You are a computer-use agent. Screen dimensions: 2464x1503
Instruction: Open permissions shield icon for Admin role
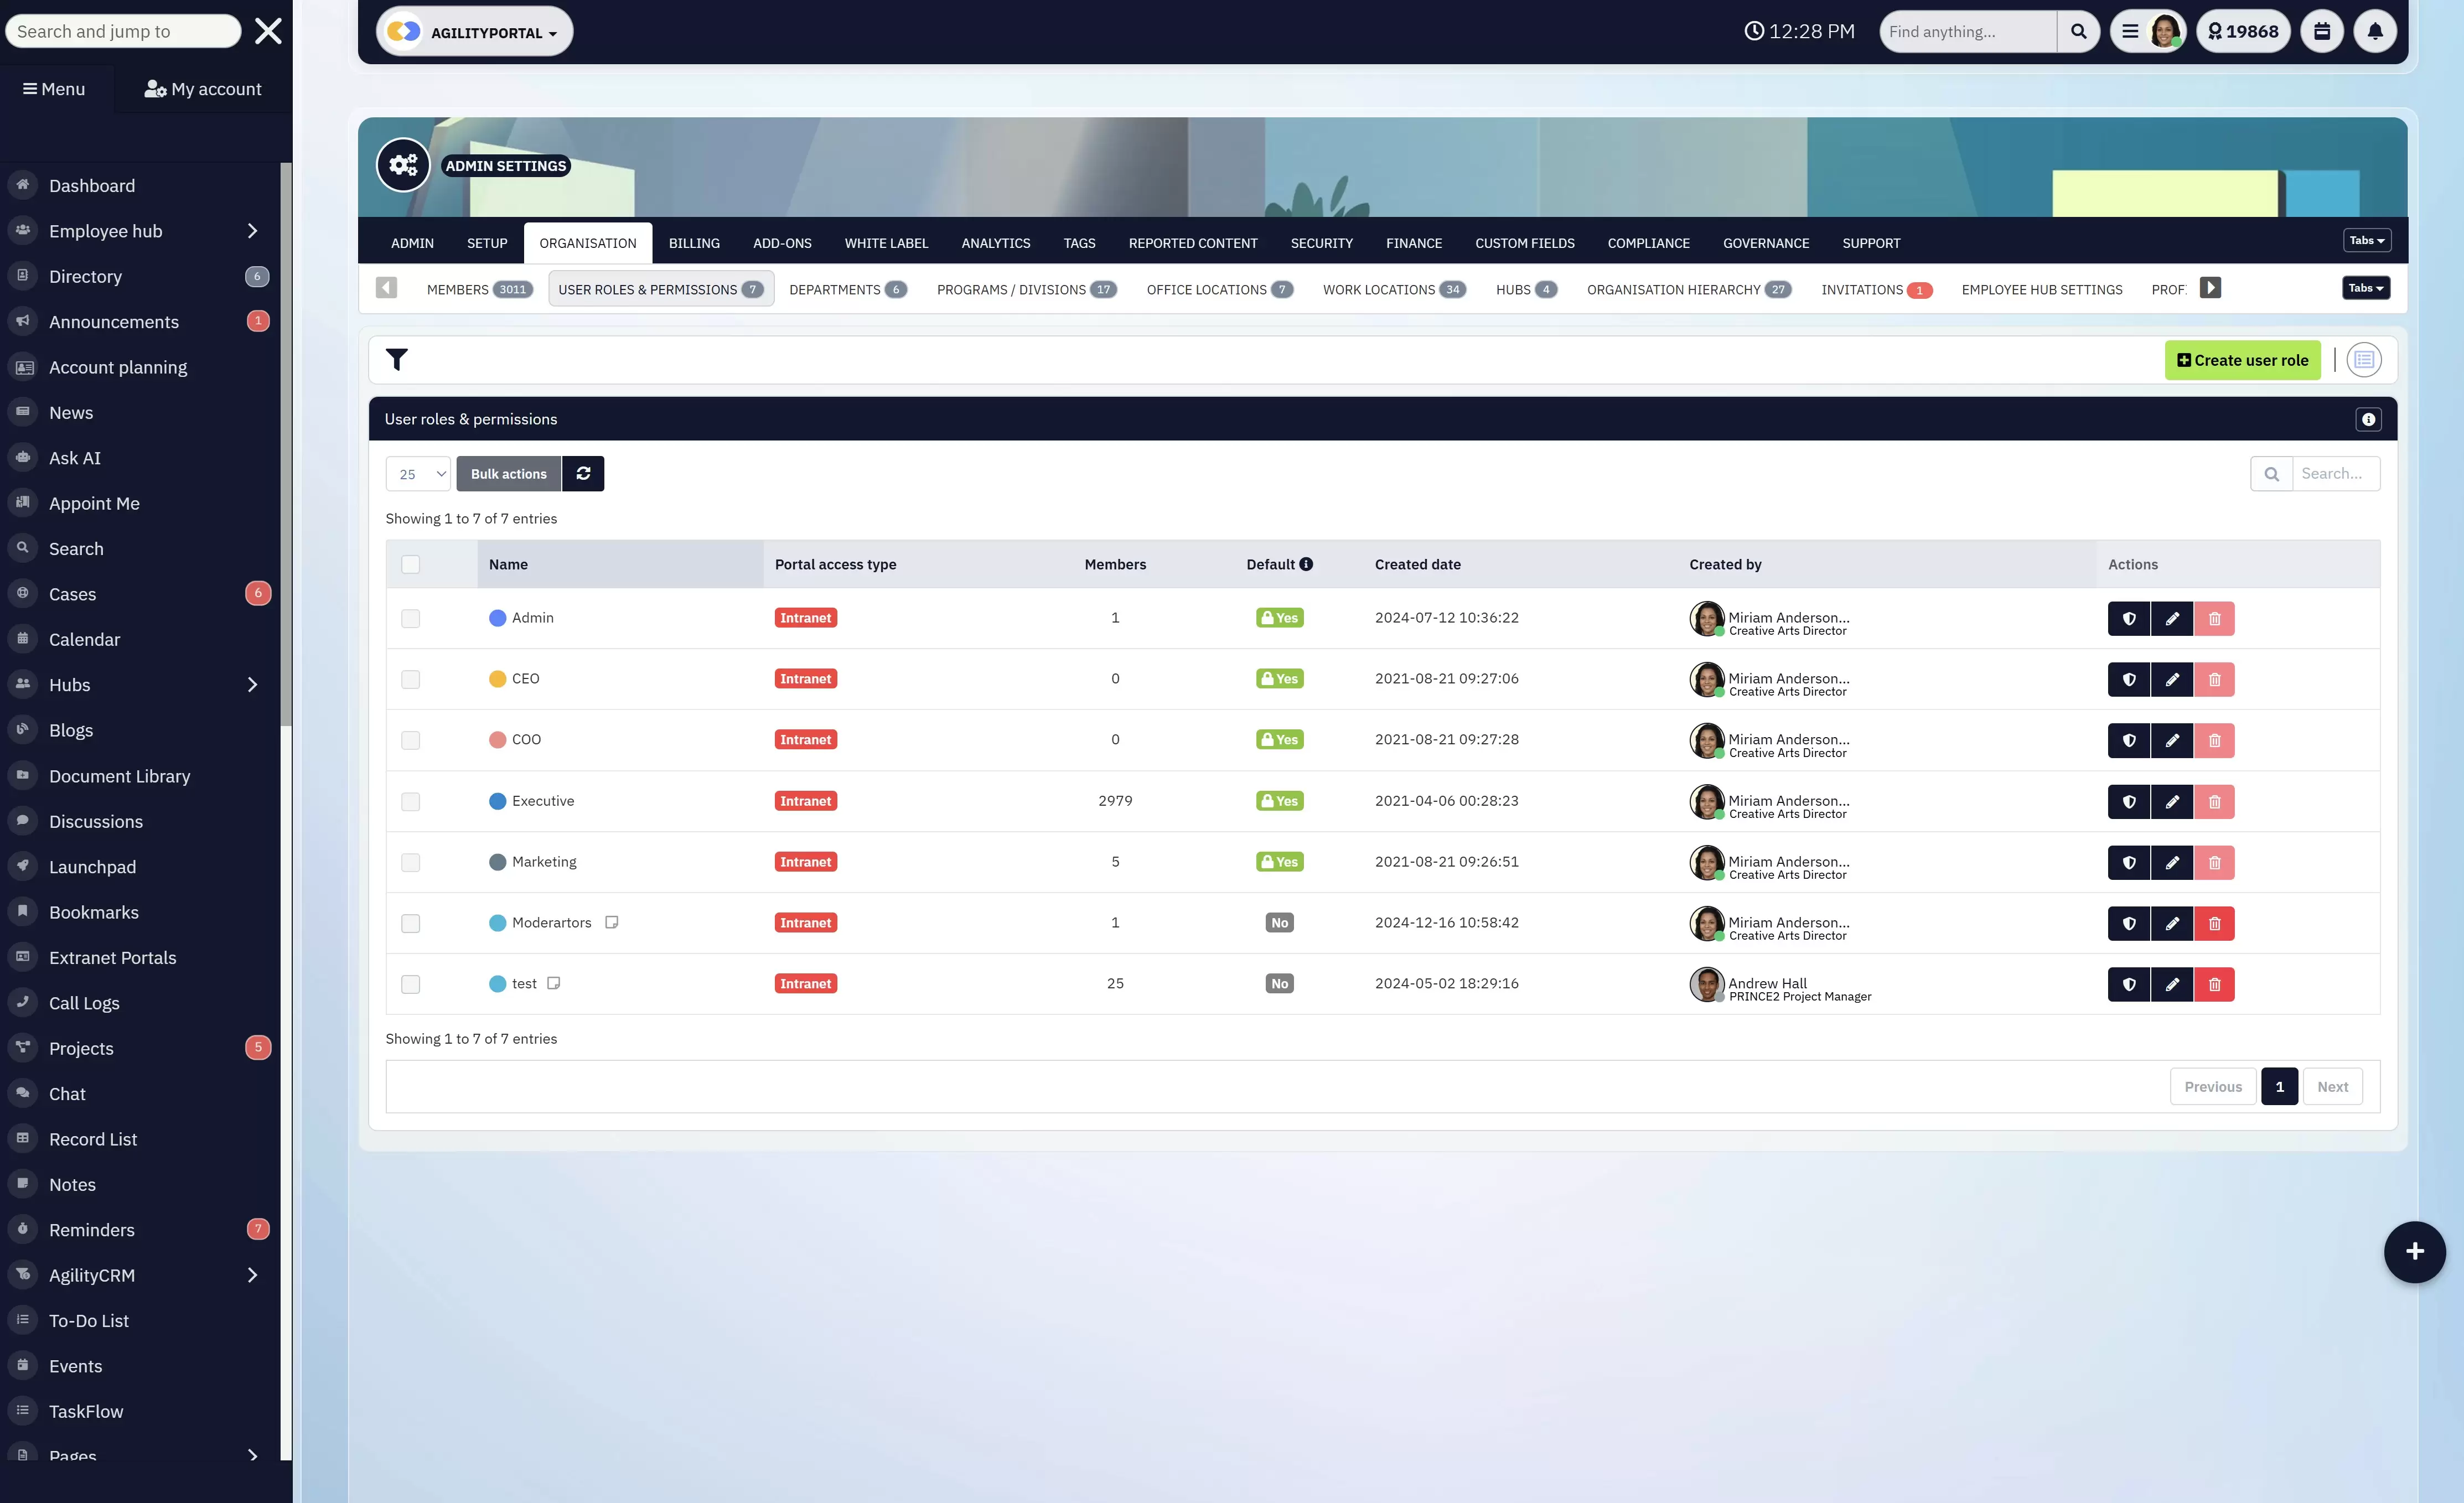(x=2129, y=619)
